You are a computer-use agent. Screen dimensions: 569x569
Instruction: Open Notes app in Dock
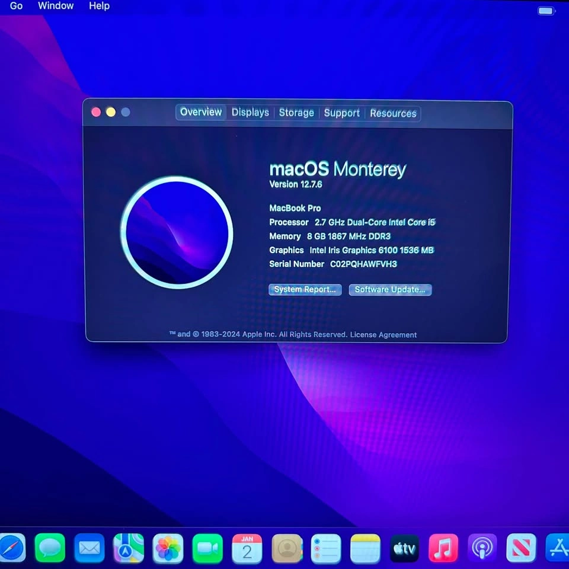(365, 548)
